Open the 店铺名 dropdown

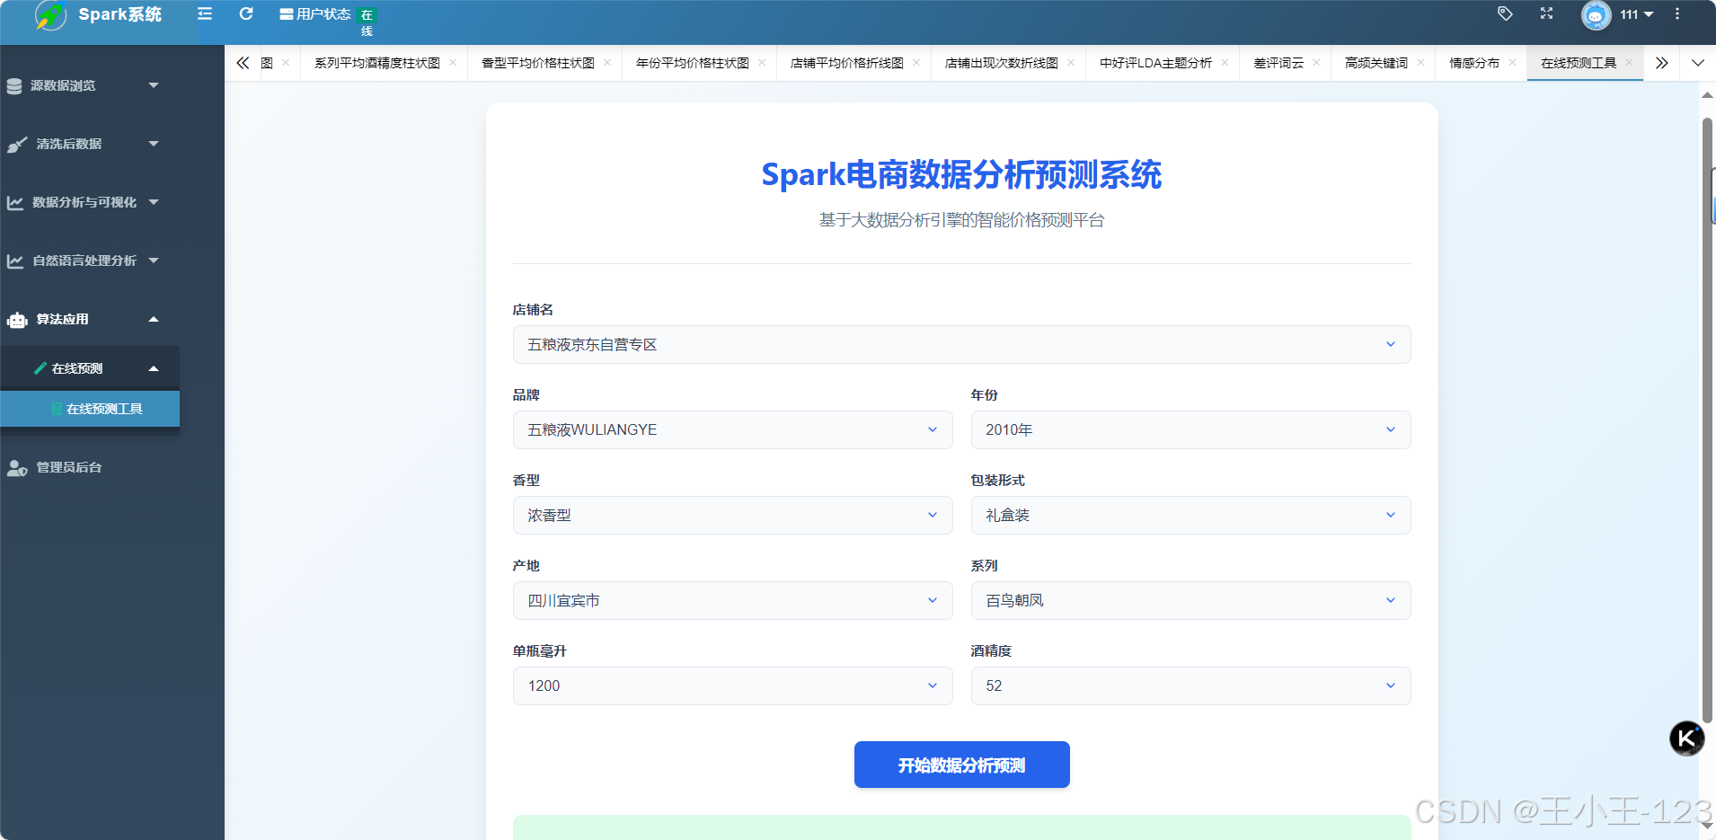(x=961, y=344)
